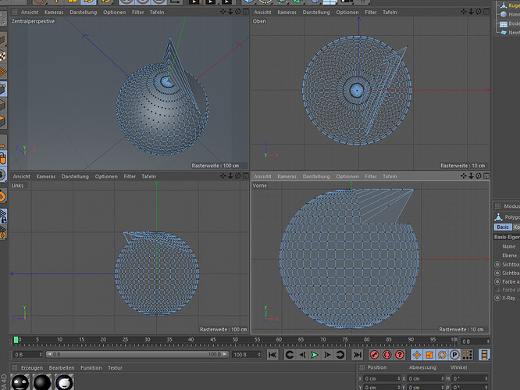Open Erzeugen menu in material manager
Screen dimensions: 520x390
32,368
